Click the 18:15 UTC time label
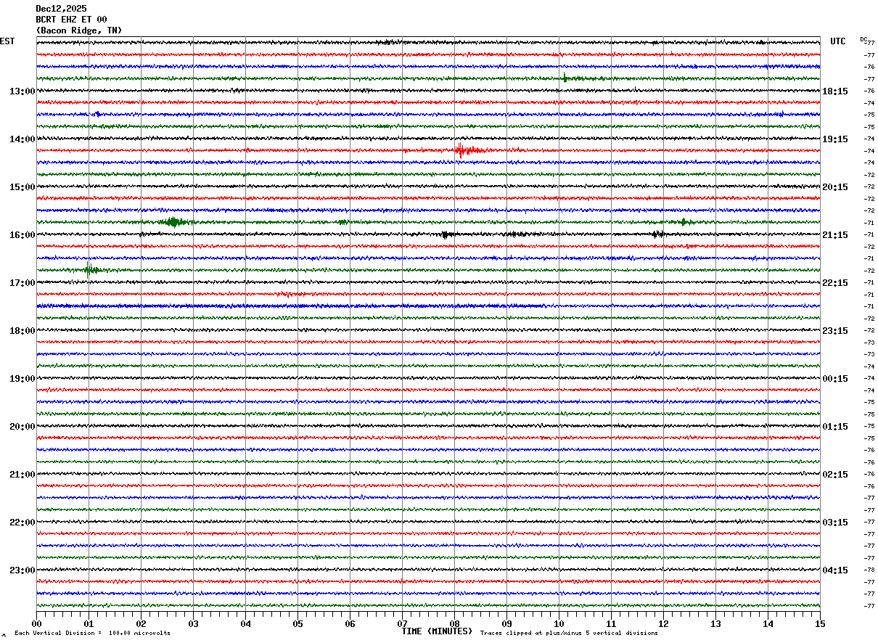The image size is (878, 643). [835, 91]
